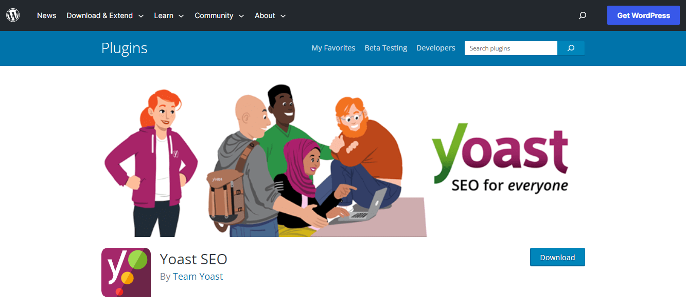Image resolution: width=686 pixels, height=306 pixels.
Task: Click the Yoast SEO plugin title
Action: 194,259
